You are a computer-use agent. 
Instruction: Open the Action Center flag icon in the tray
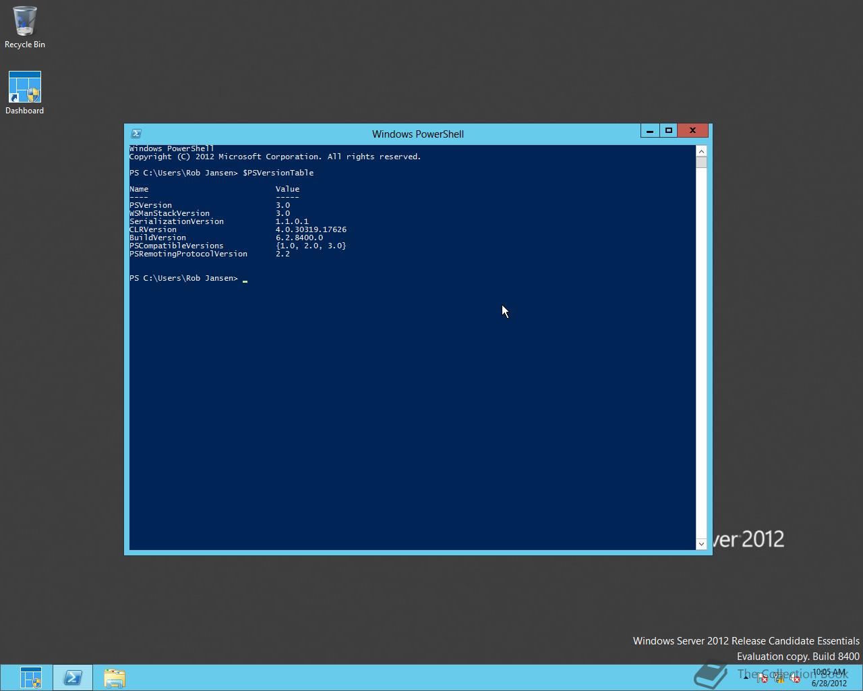[x=763, y=678]
